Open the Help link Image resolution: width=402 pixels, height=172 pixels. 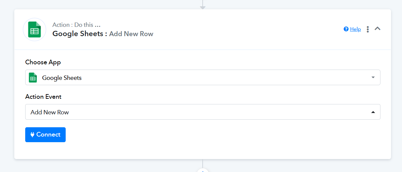click(355, 29)
